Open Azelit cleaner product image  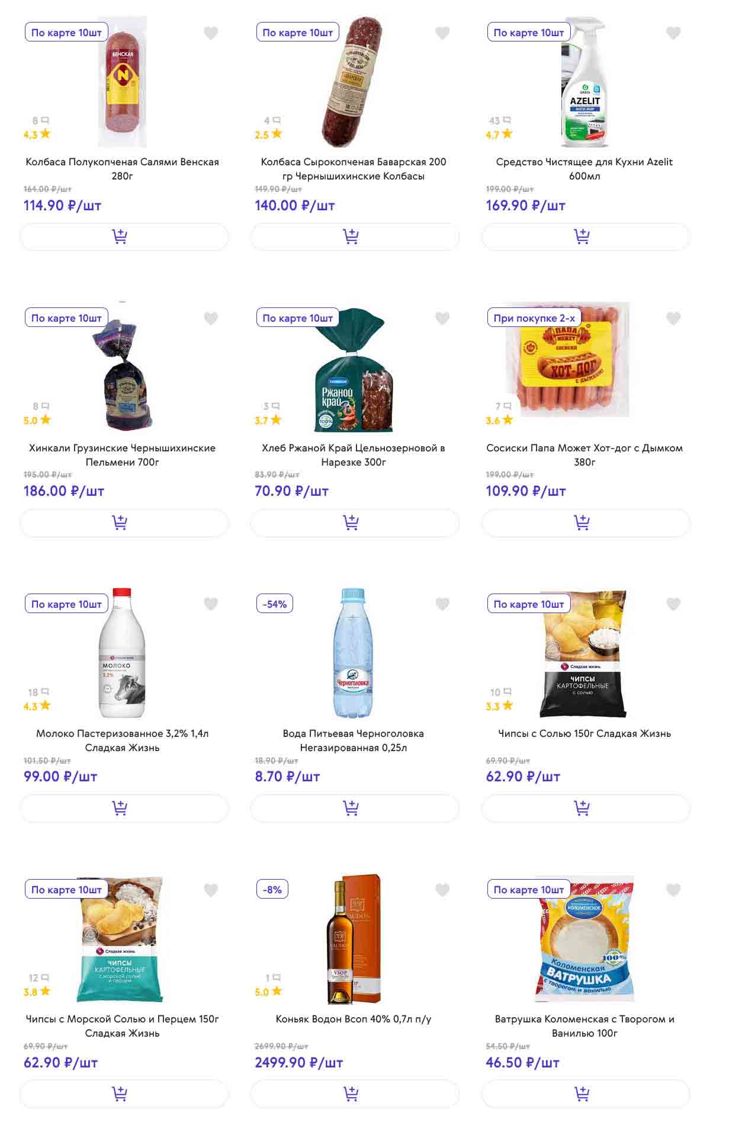pos(585,83)
